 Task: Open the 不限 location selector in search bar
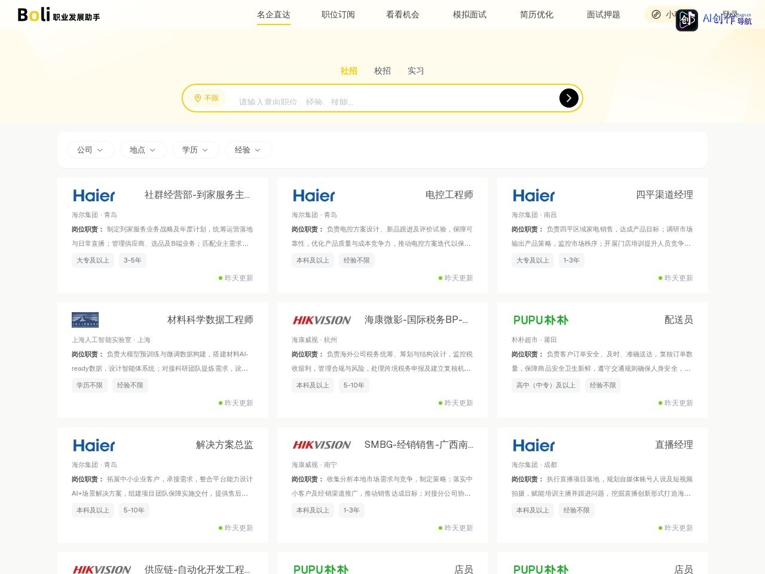pyautogui.click(x=206, y=98)
